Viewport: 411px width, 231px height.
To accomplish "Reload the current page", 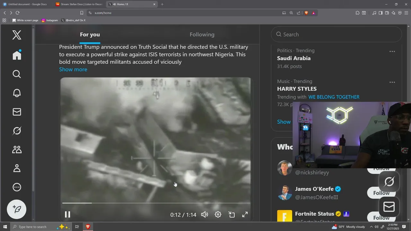I will pos(17,13).
